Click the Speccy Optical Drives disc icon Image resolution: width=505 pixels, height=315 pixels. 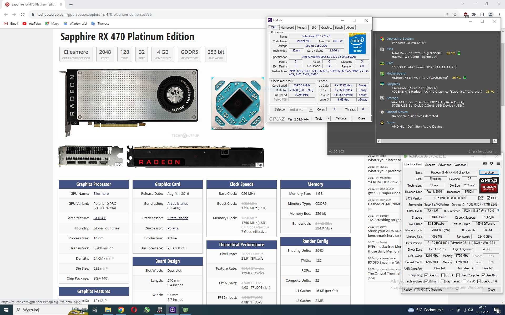[382, 112]
